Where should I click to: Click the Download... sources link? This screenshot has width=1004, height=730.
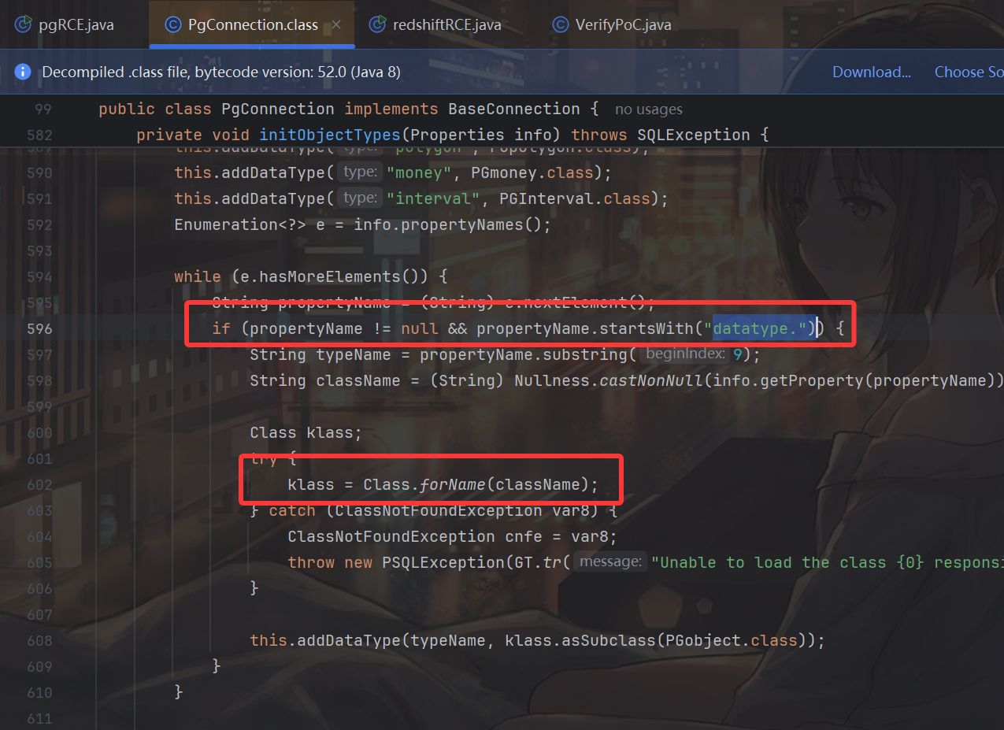pyautogui.click(x=871, y=72)
